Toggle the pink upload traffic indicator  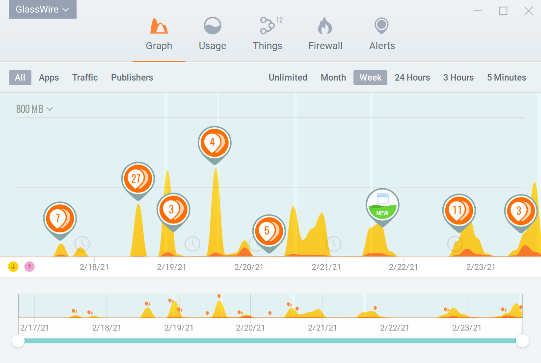(29, 267)
